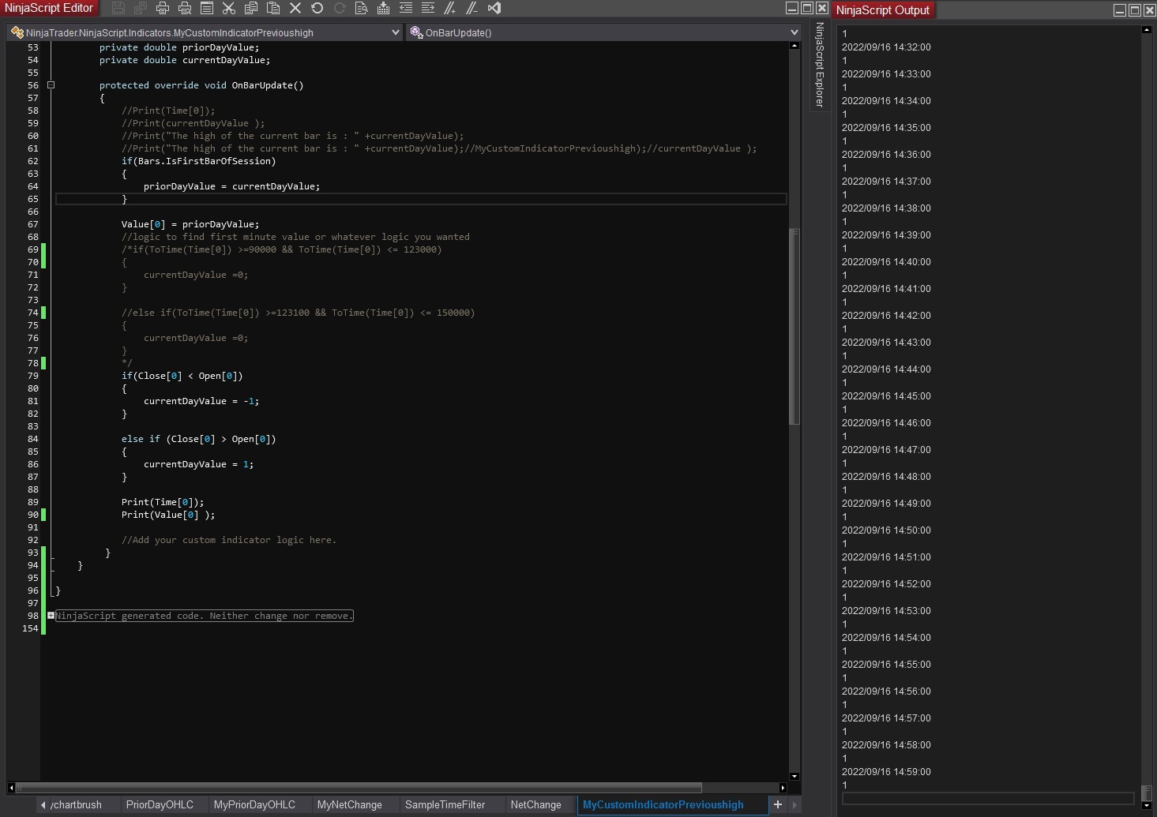Image resolution: width=1157 pixels, height=817 pixels.
Task: Click the Decrease indent icon
Action: tap(406, 8)
